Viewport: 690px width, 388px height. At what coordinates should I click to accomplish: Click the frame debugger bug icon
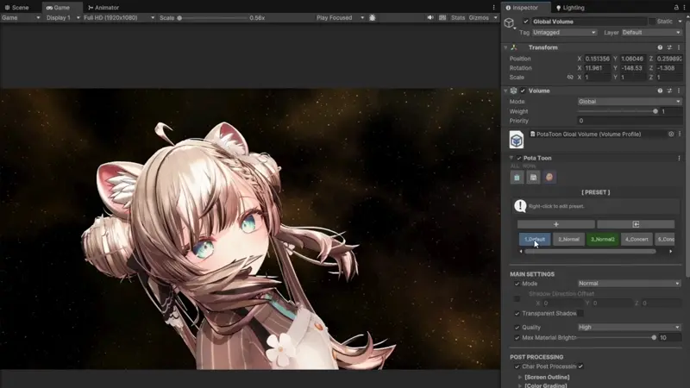click(373, 17)
